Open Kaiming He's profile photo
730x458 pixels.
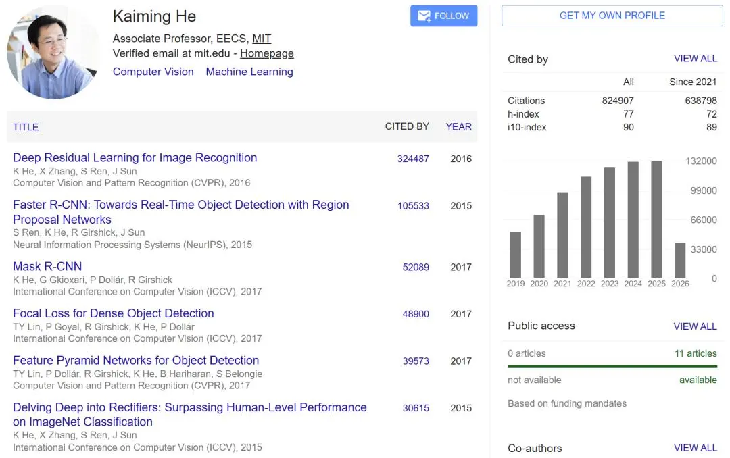click(53, 53)
